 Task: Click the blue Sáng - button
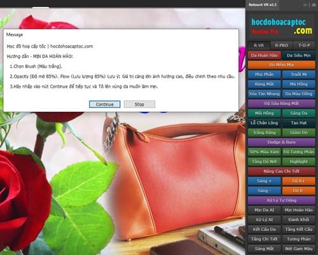(x=265, y=191)
